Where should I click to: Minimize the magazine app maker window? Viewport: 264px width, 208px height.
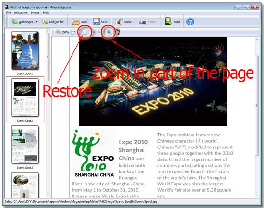[x=238, y=7]
